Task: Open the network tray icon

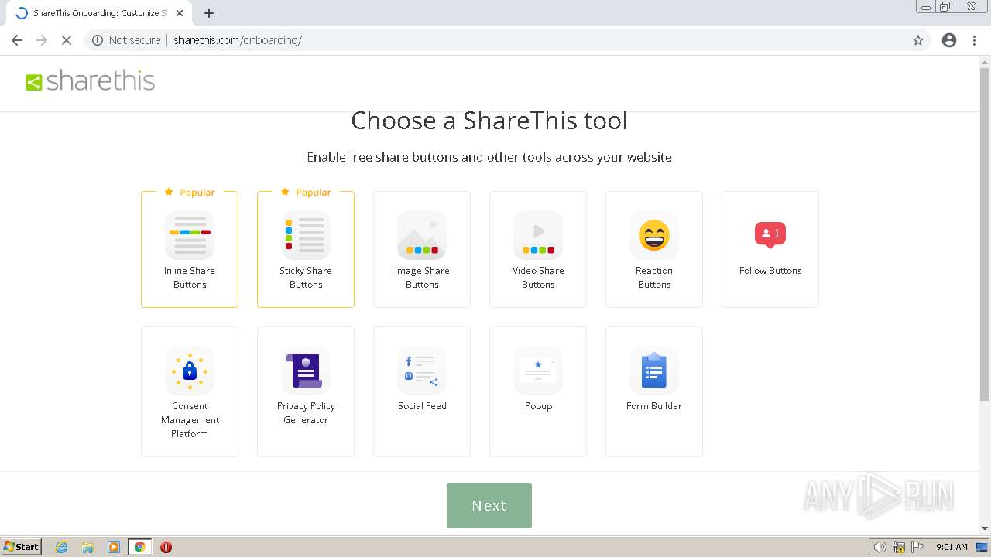Action: tap(899, 547)
